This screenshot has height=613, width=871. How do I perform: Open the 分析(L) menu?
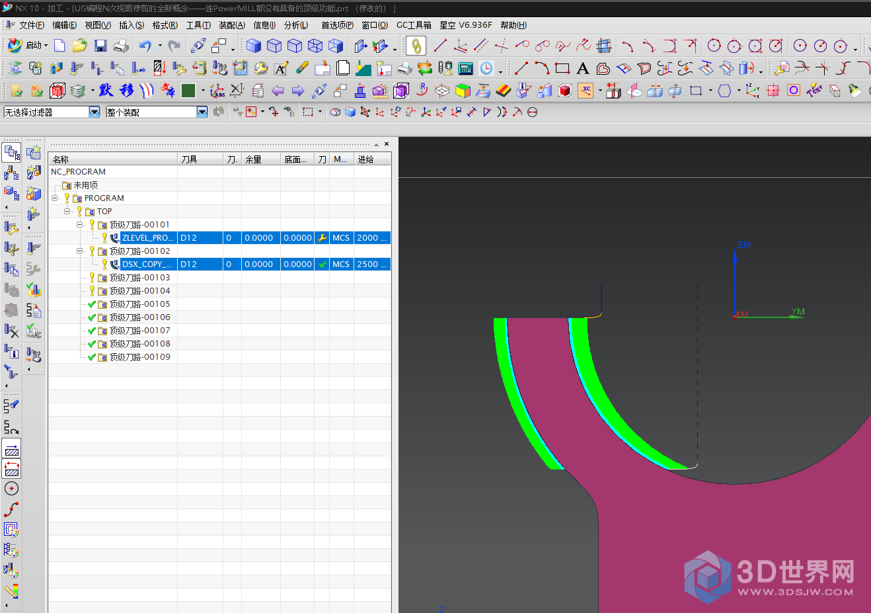[x=296, y=25]
